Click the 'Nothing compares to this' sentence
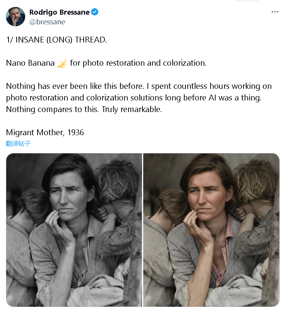Screen dimensions: 281x309 tap(52, 109)
